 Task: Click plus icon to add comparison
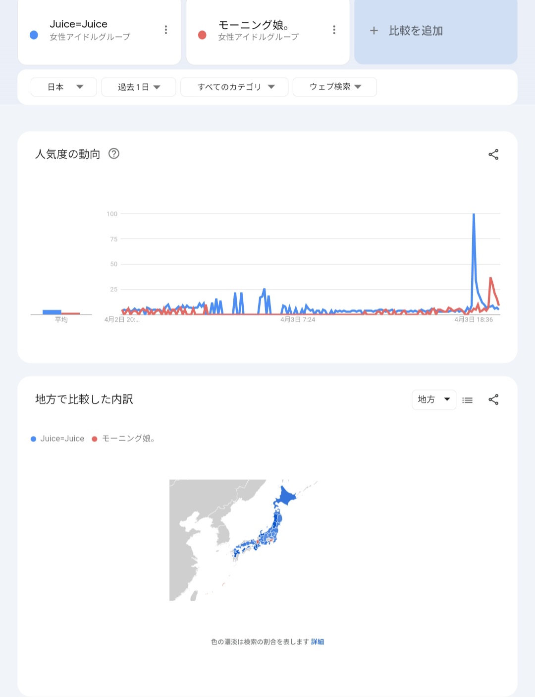point(374,31)
